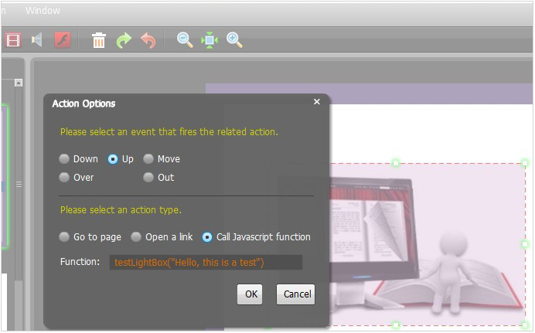Select the Over event radio button

pyautogui.click(x=65, y=178)
